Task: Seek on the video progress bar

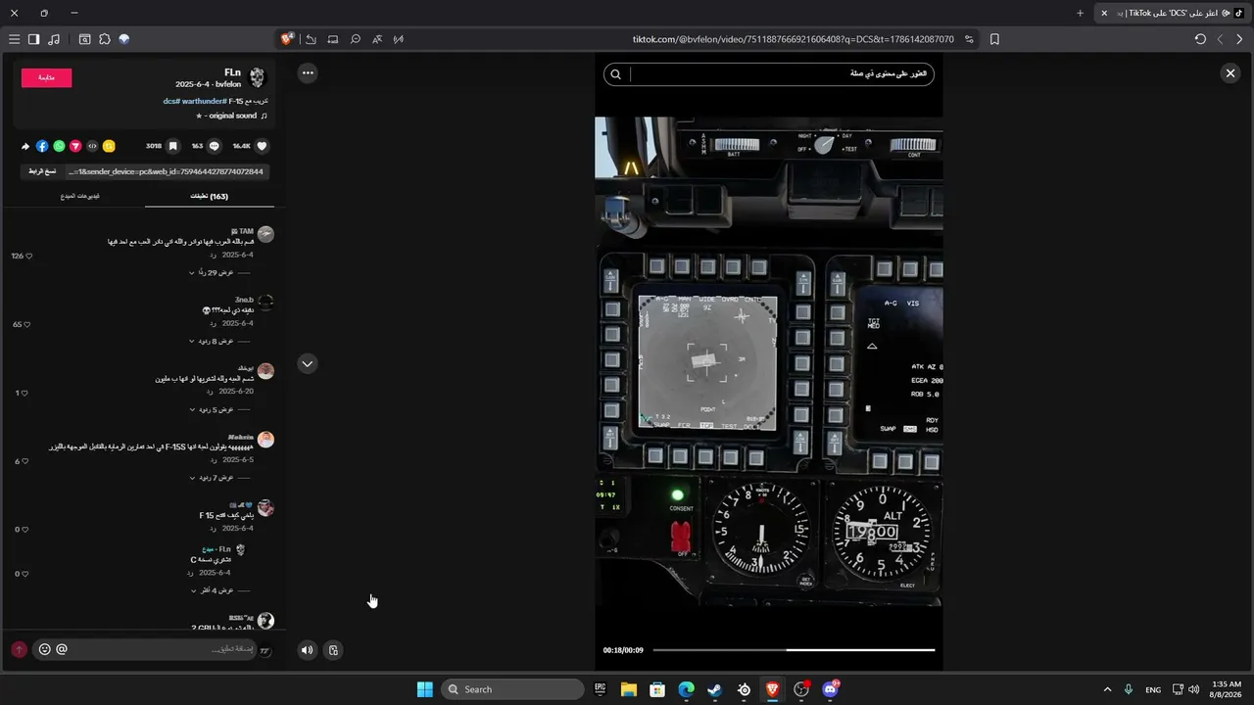Action: tap(794, 650)
